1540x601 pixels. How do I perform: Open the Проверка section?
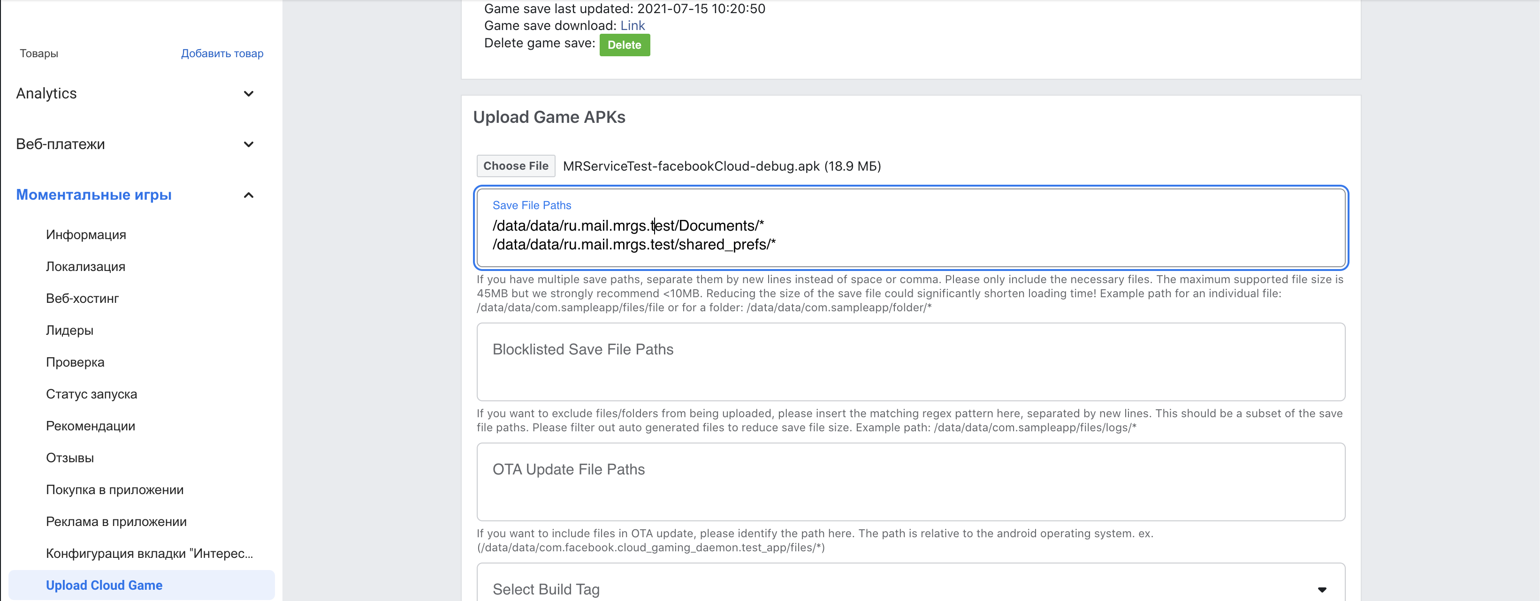coord(75,361)
